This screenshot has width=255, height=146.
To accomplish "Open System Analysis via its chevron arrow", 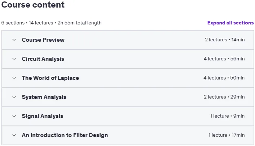I will [x=14, y=97].
